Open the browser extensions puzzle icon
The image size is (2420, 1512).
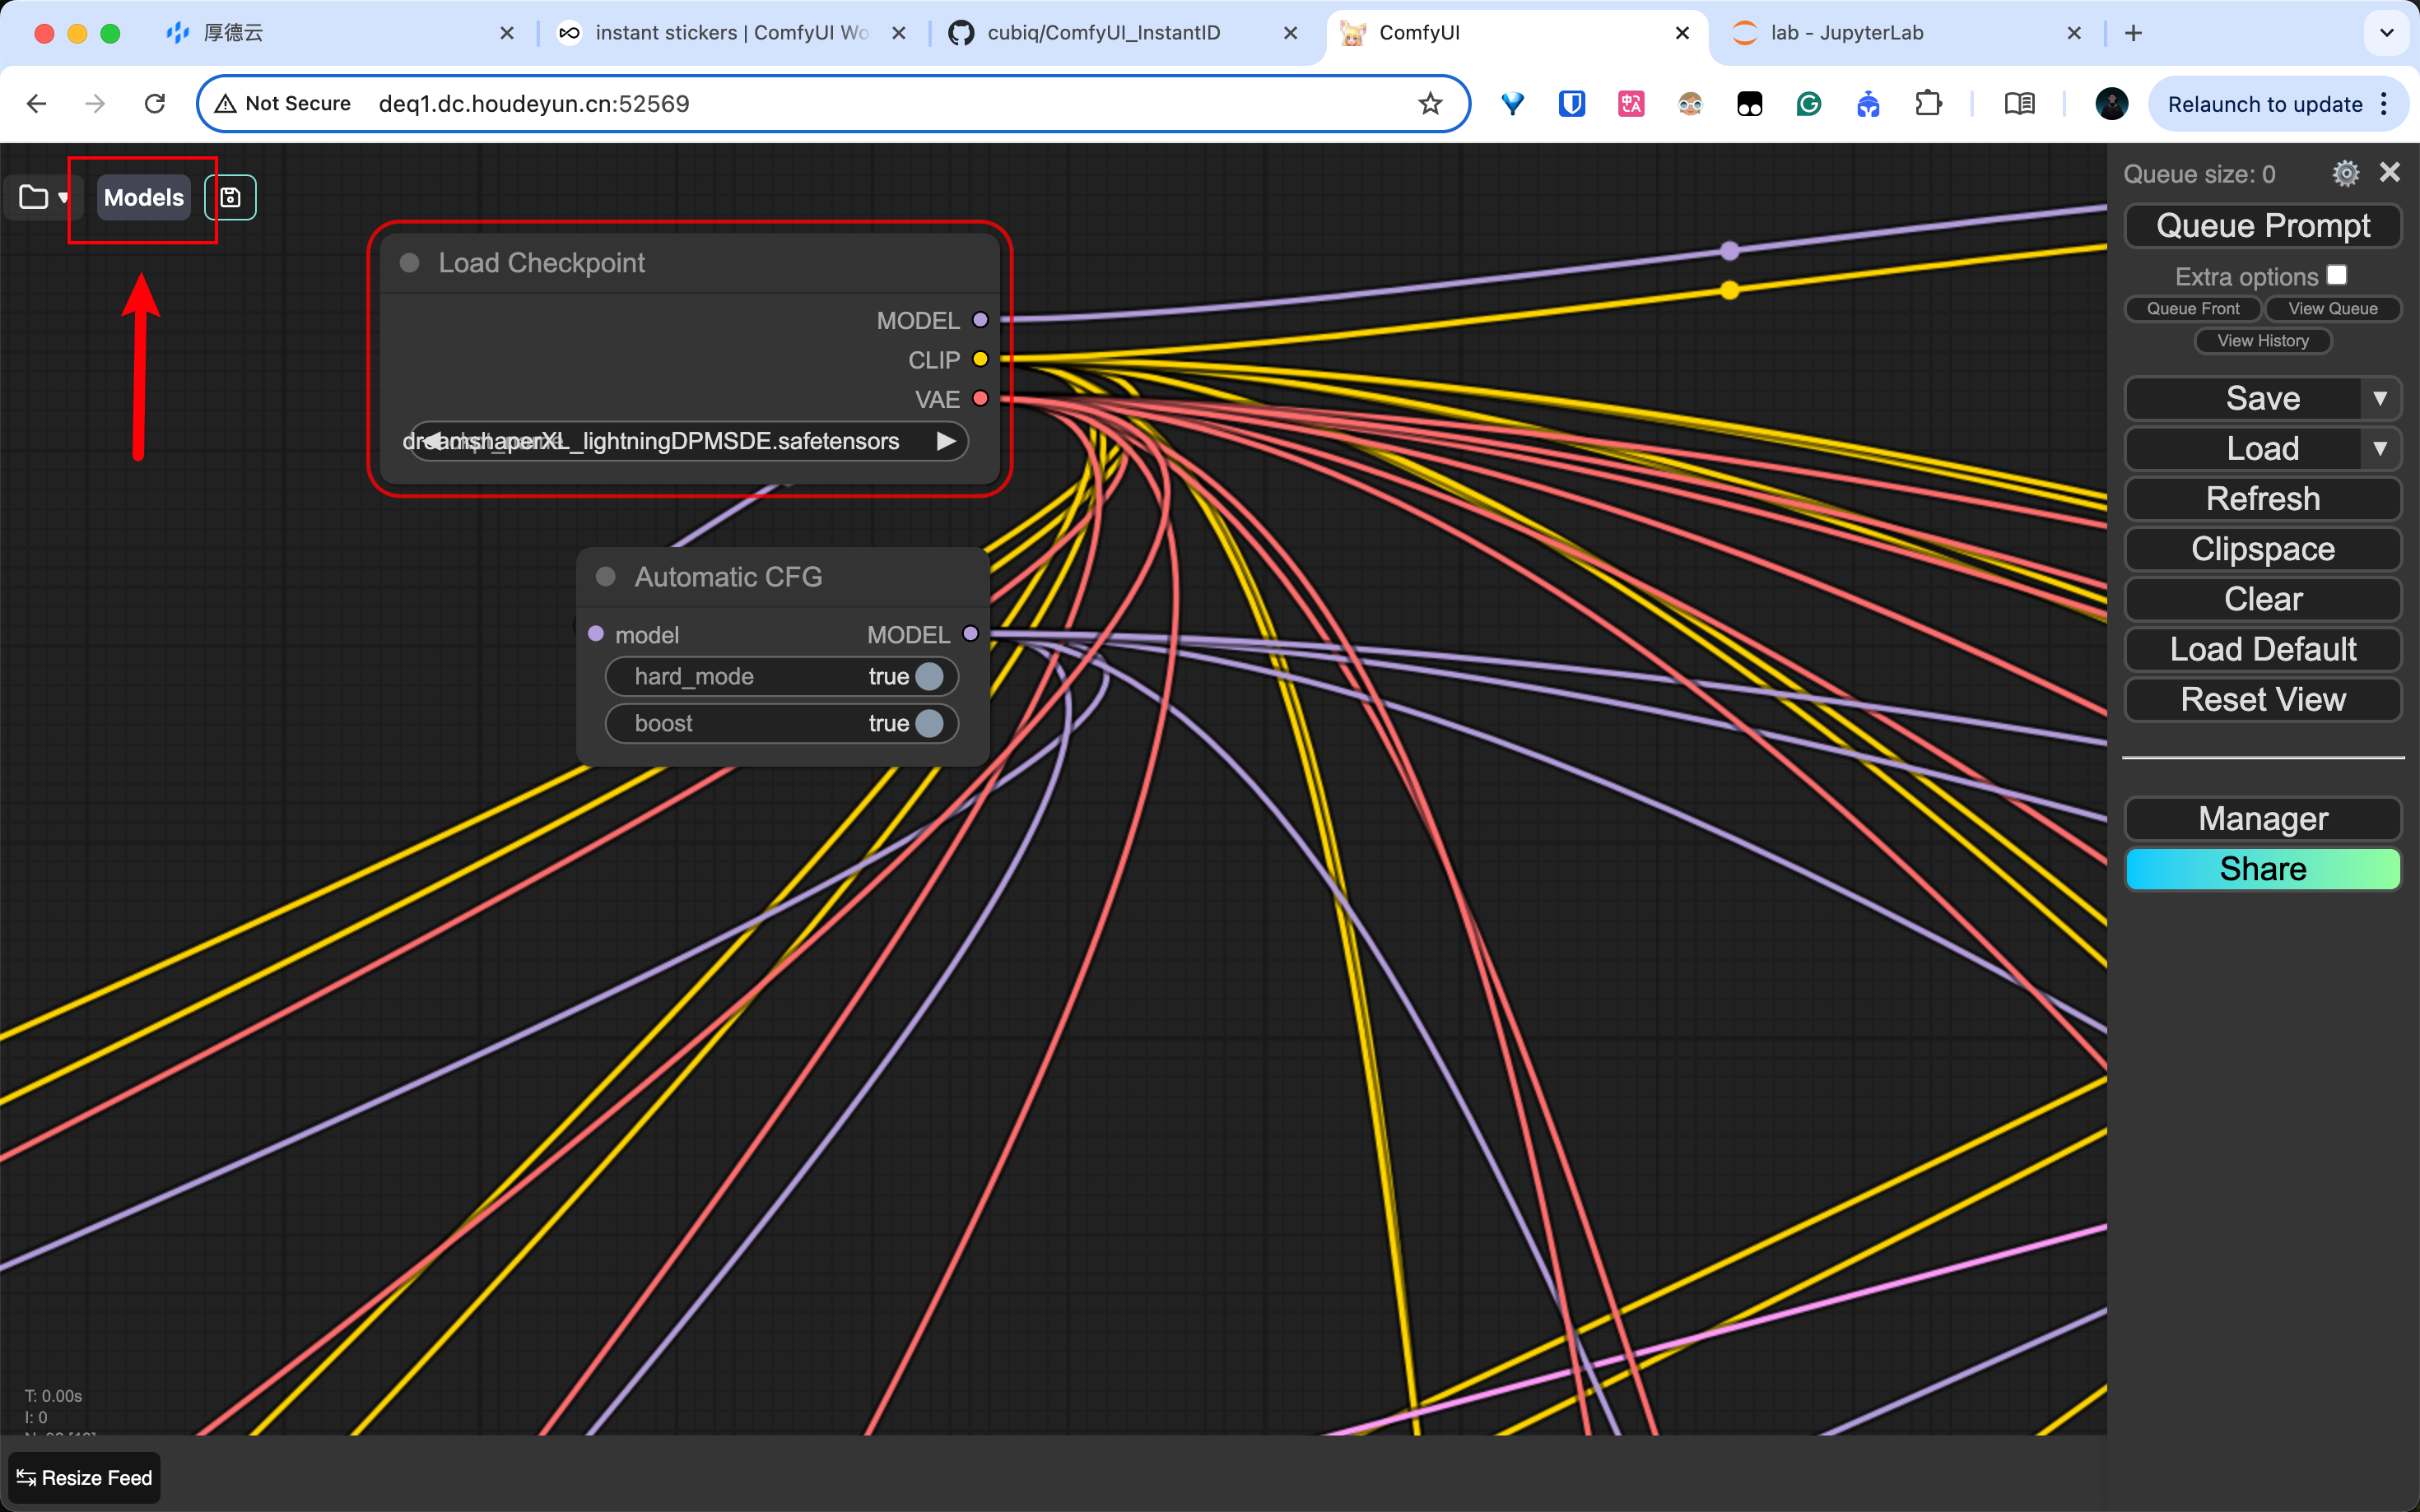point(1927,104)
